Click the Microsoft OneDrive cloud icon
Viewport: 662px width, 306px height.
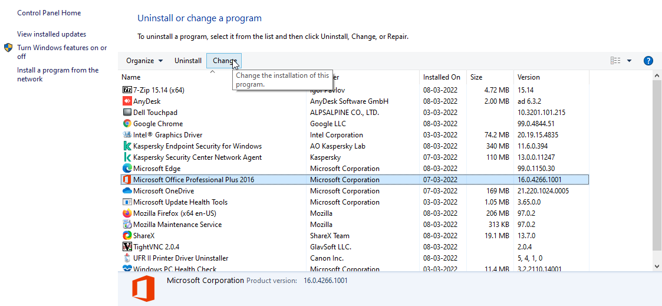[x=127, y=191]
